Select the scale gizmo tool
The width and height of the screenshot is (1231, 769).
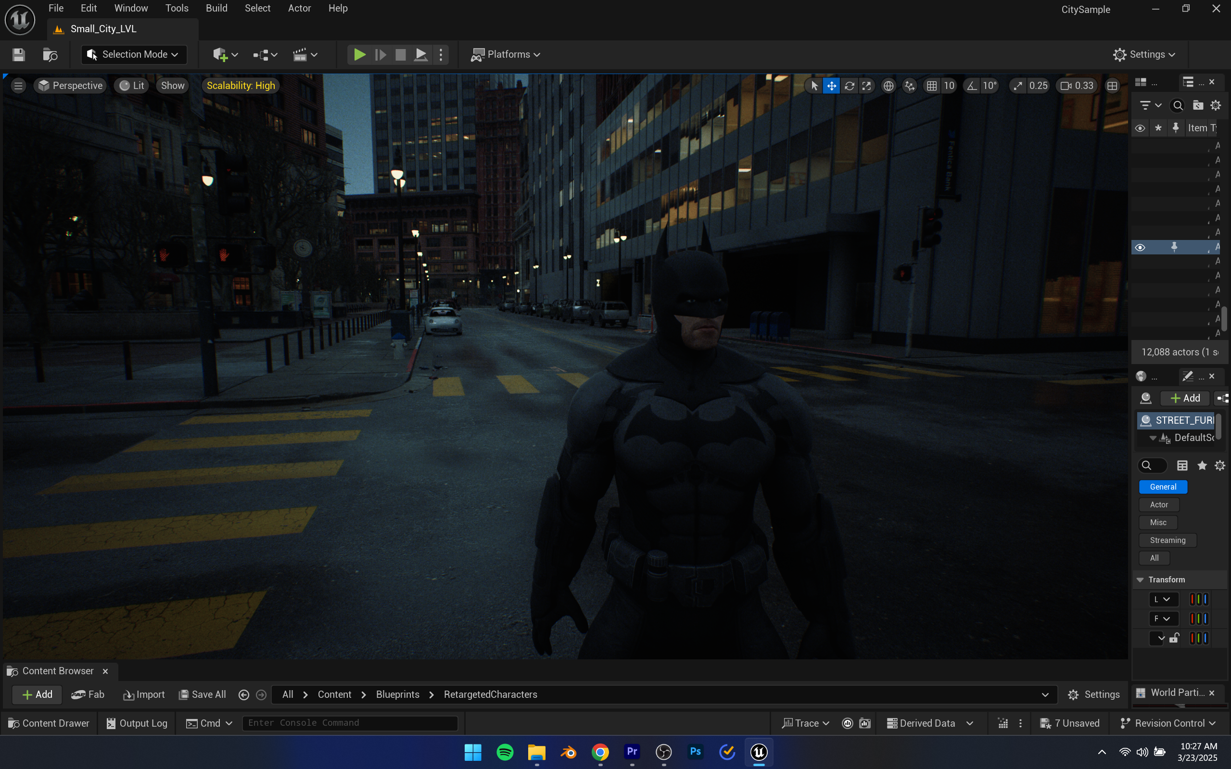pos(866,86)
